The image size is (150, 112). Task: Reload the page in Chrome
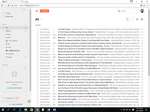pyautogui.click(x=8, y=5)
